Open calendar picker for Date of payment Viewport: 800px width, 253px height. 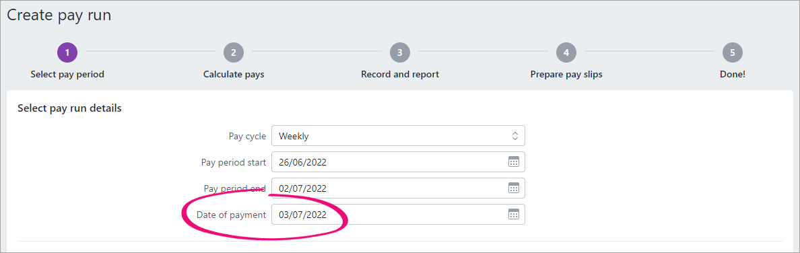tap(513, 214)
